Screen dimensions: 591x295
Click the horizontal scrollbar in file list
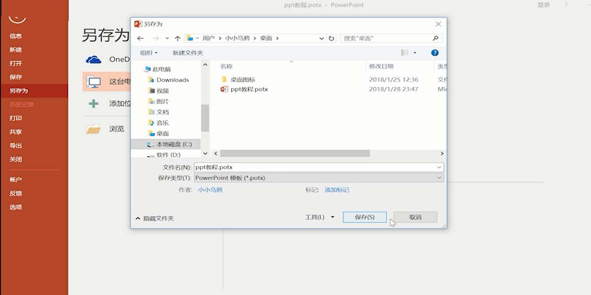(x=295, y=153)
